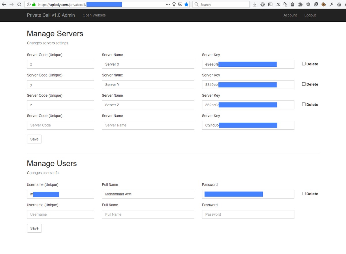Viewport: 346px width, 254px height.
Task: Click the blue bookmark star icon
Action: (x=186, y=4)
